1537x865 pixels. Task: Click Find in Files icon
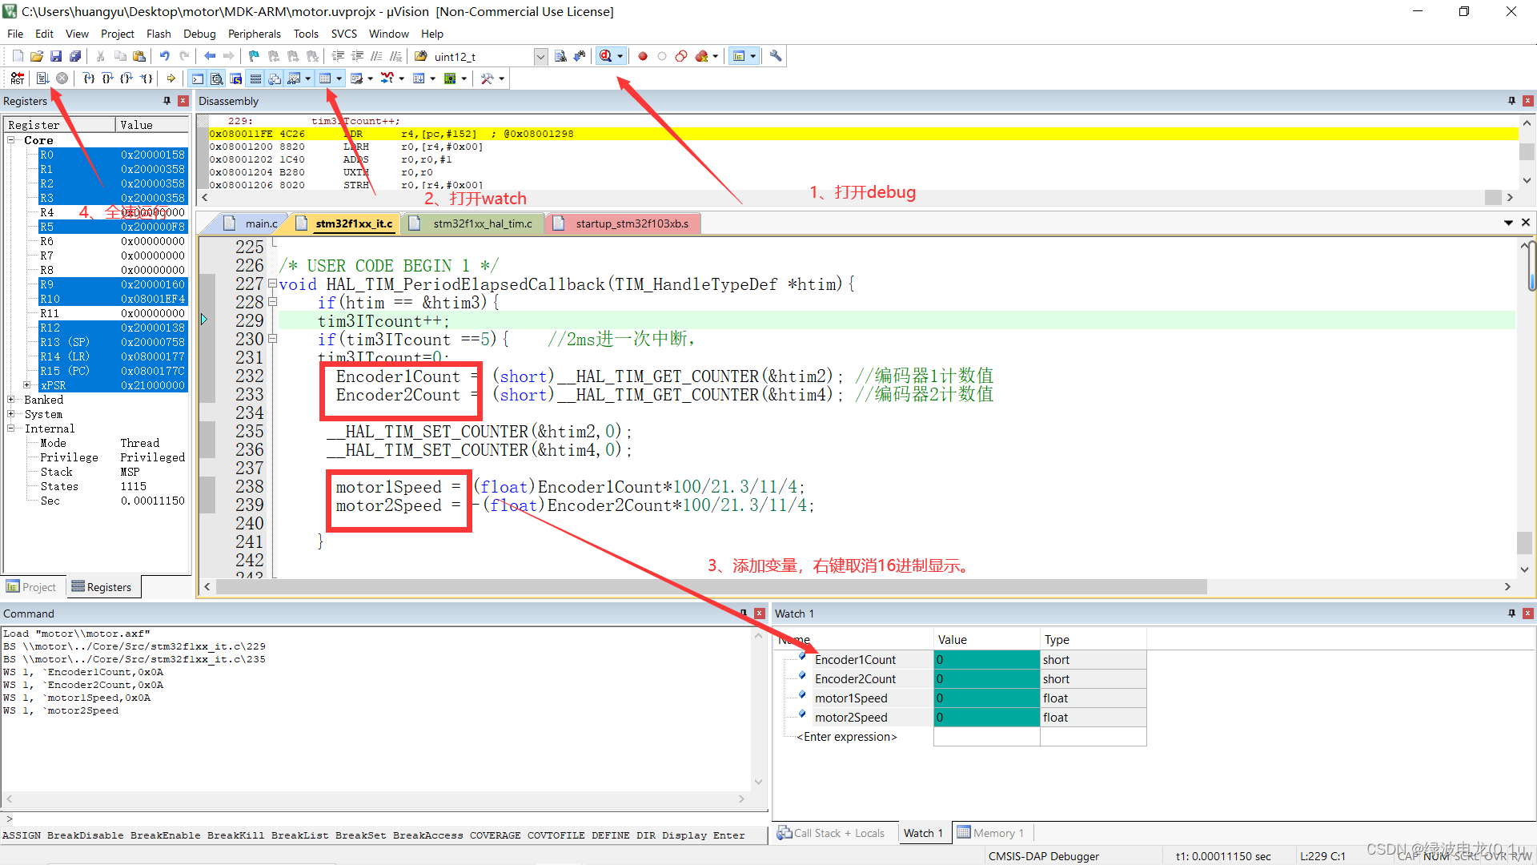pos(421,56)
